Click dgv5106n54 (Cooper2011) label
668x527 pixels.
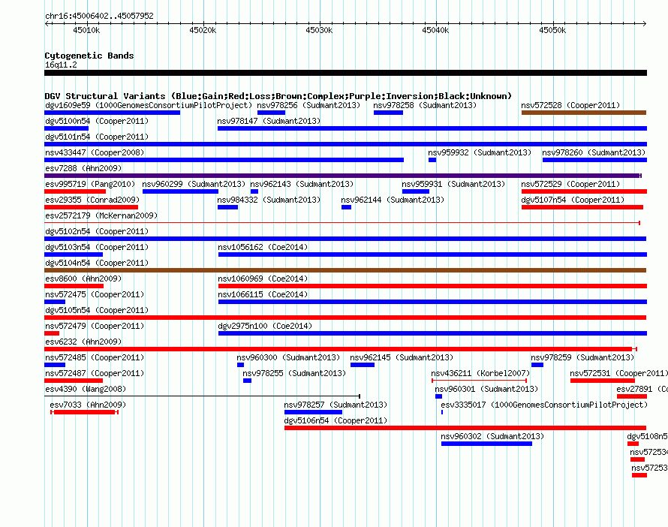coord(336,420)
